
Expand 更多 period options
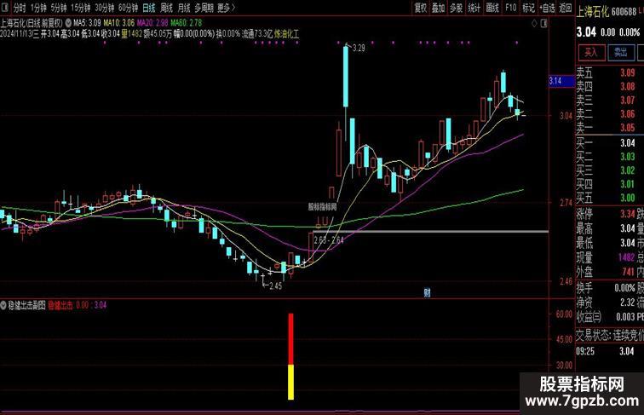pyautogui.click(x=226, y=8)
